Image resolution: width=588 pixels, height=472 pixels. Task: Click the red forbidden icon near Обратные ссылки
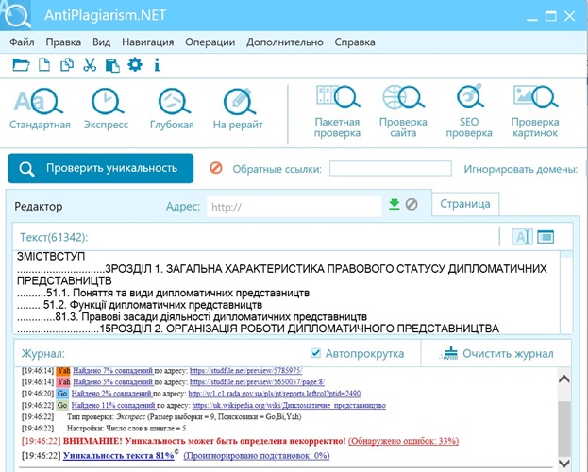[216, 168]
